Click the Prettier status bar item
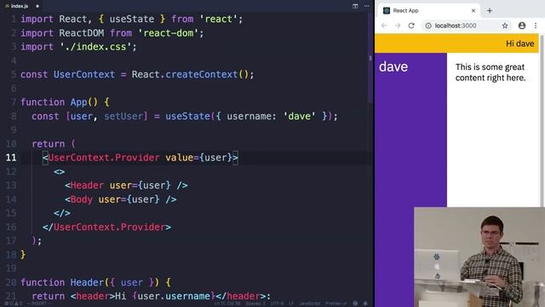Image resolution: width=545 pixels, height=307 pixels. pyautogui.click(x=336, y=304)
